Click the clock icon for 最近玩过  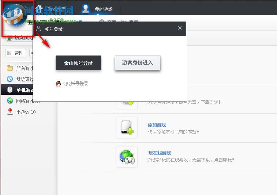[x=10, y=79]
